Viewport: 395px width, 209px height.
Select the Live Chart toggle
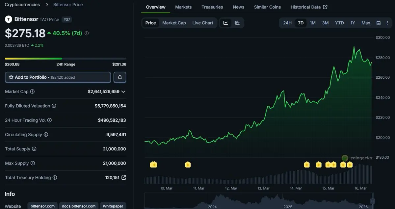(203, 23)
